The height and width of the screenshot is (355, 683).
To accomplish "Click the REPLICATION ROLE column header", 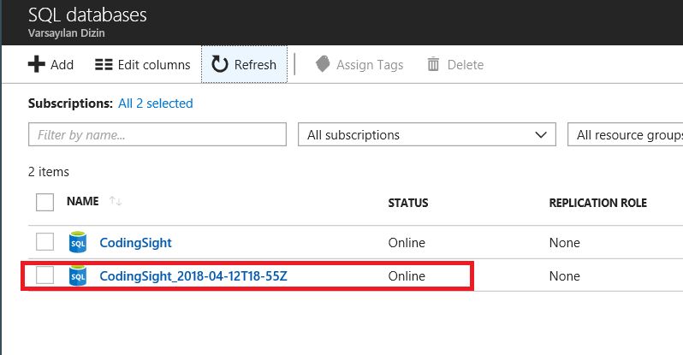I will (598, 203).
